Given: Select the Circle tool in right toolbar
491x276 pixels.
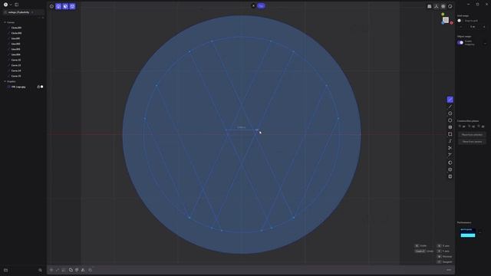Looking at the screenshot, I should click(450, 113).
